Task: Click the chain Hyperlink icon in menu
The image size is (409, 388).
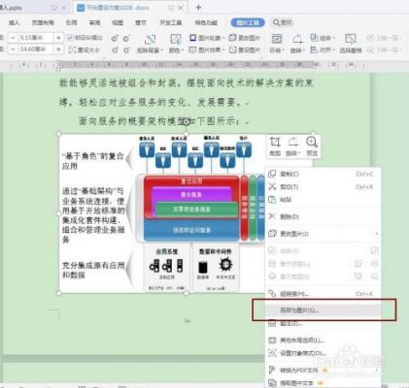Action: point(272,294)
